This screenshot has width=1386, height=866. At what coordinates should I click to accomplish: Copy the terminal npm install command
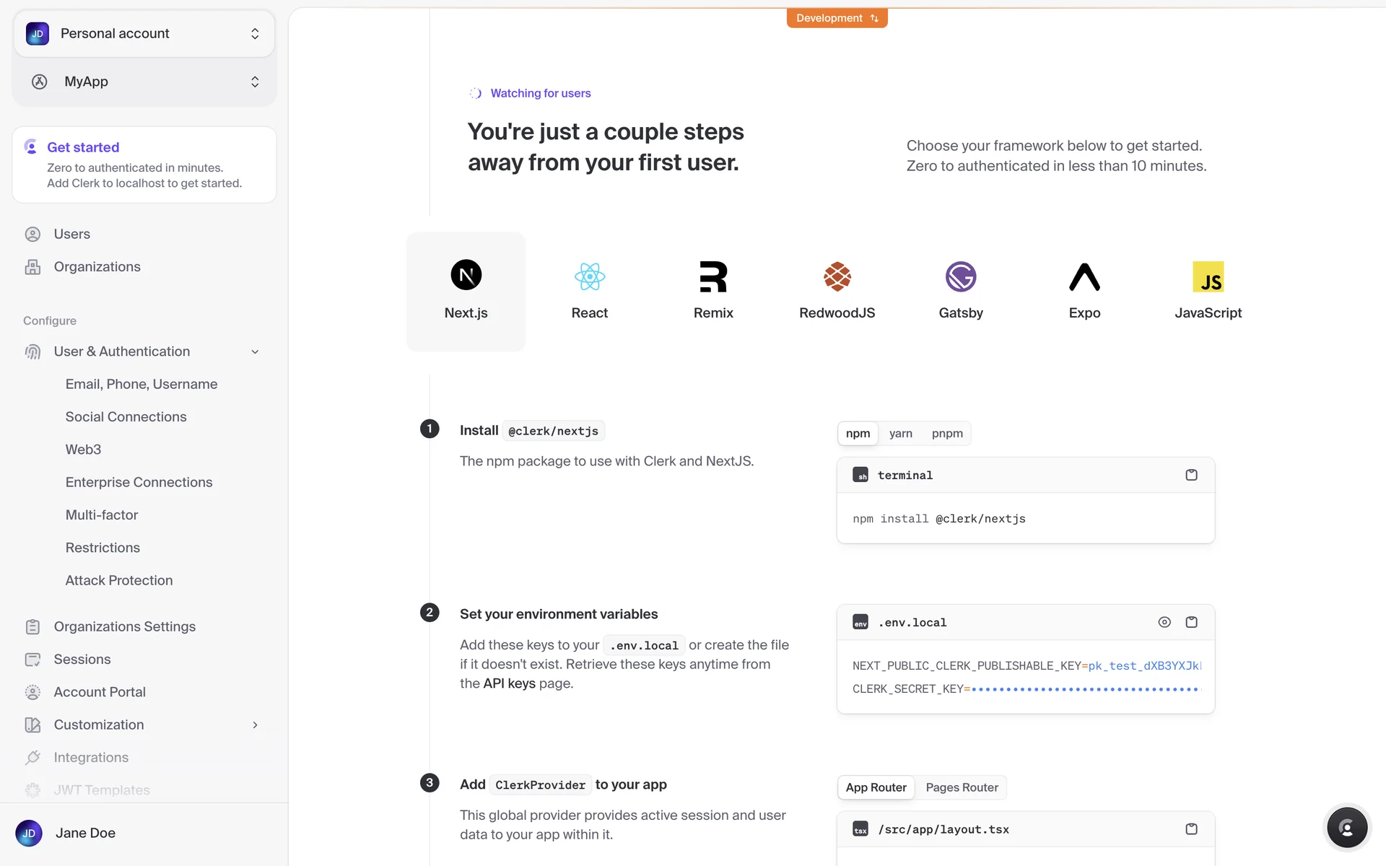(1191, 475)
